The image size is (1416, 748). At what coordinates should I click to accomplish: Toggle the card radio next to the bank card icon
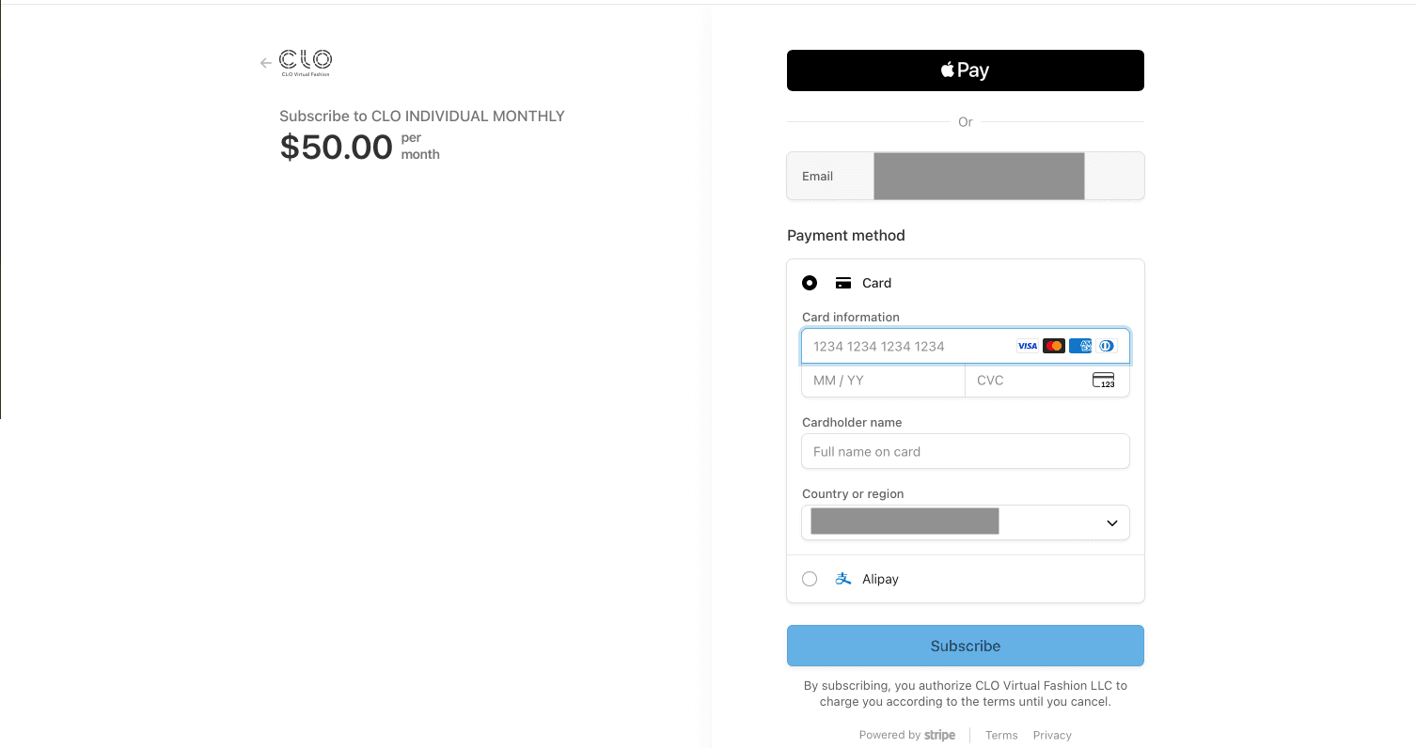810,283
